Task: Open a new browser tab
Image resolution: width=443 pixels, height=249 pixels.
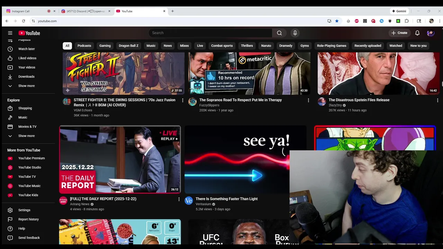Action: click(x=172, y=11)
